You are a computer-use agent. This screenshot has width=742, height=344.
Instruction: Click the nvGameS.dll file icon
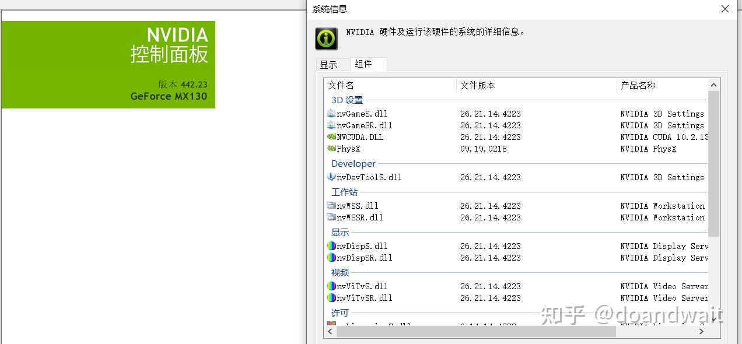(x=331, y=113)
